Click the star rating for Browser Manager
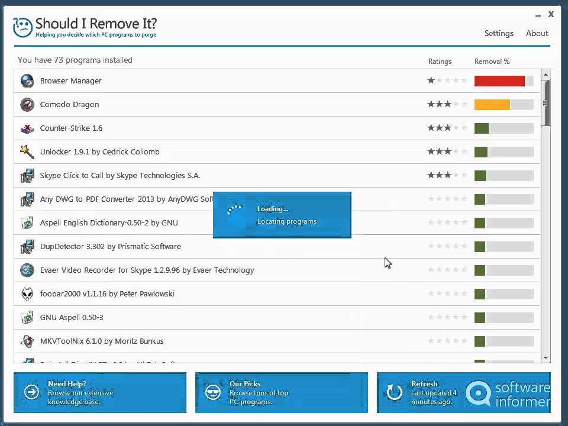The height and width of the screenshot is (426, 568). click(x=447, y=80)
